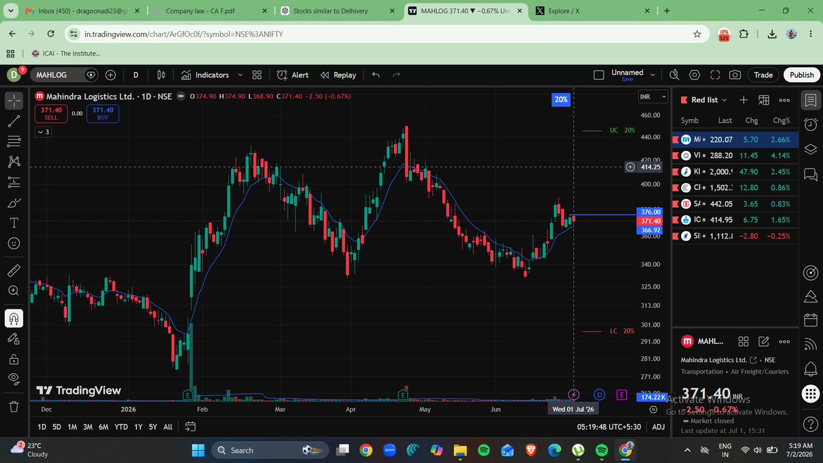This screenshot has width=823, height=463.
Task: Open the INR currency dropdown
Action: click(x=653, y=97)
